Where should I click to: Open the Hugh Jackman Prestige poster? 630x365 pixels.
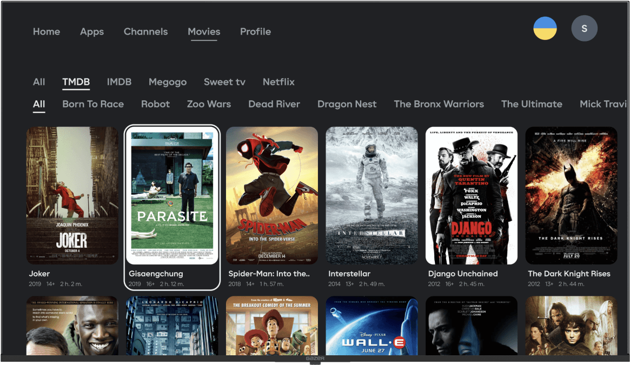coord(472,326)
